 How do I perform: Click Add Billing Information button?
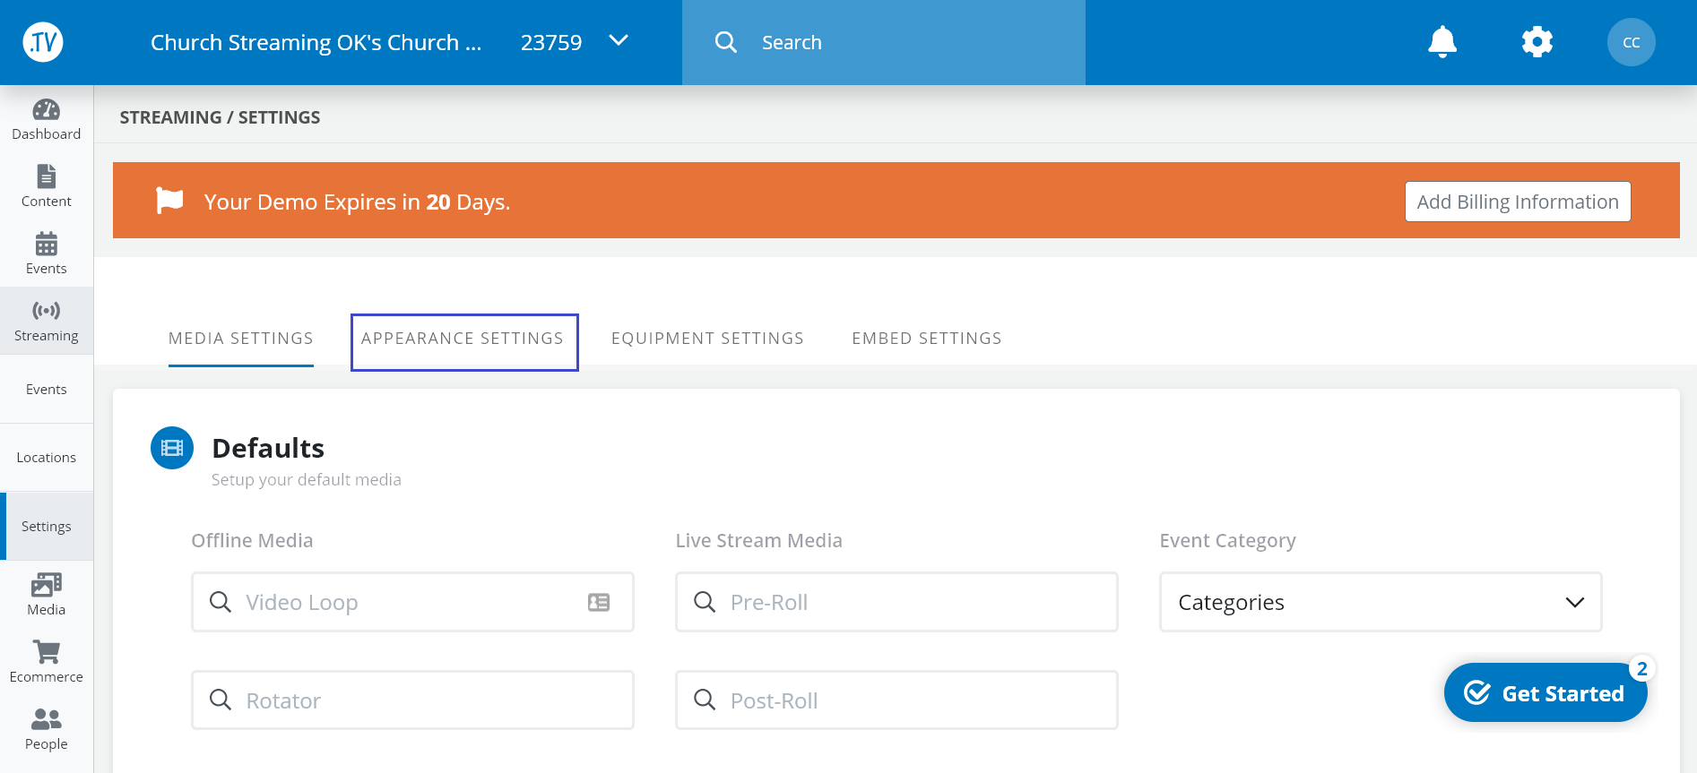[1517, 202]
